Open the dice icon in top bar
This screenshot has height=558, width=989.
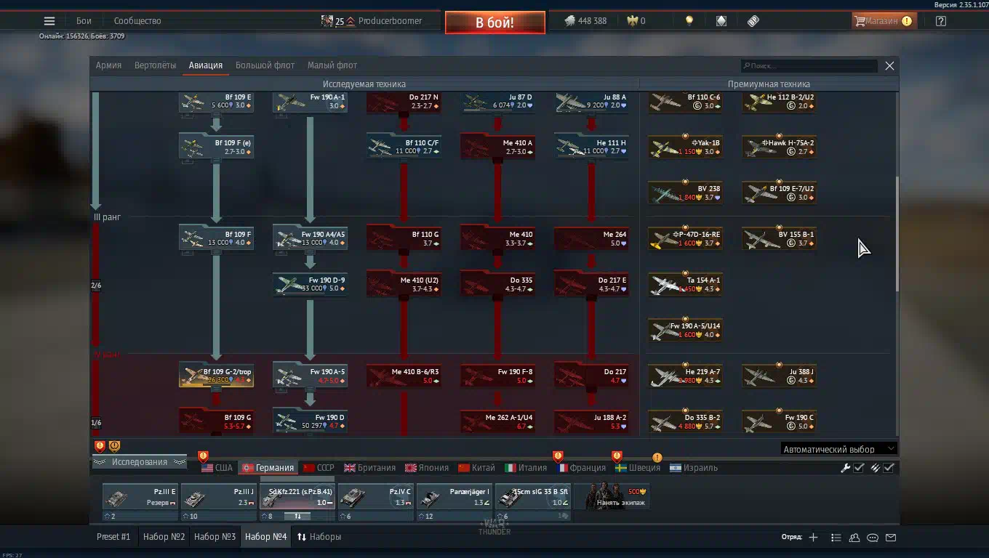[721, 21]
